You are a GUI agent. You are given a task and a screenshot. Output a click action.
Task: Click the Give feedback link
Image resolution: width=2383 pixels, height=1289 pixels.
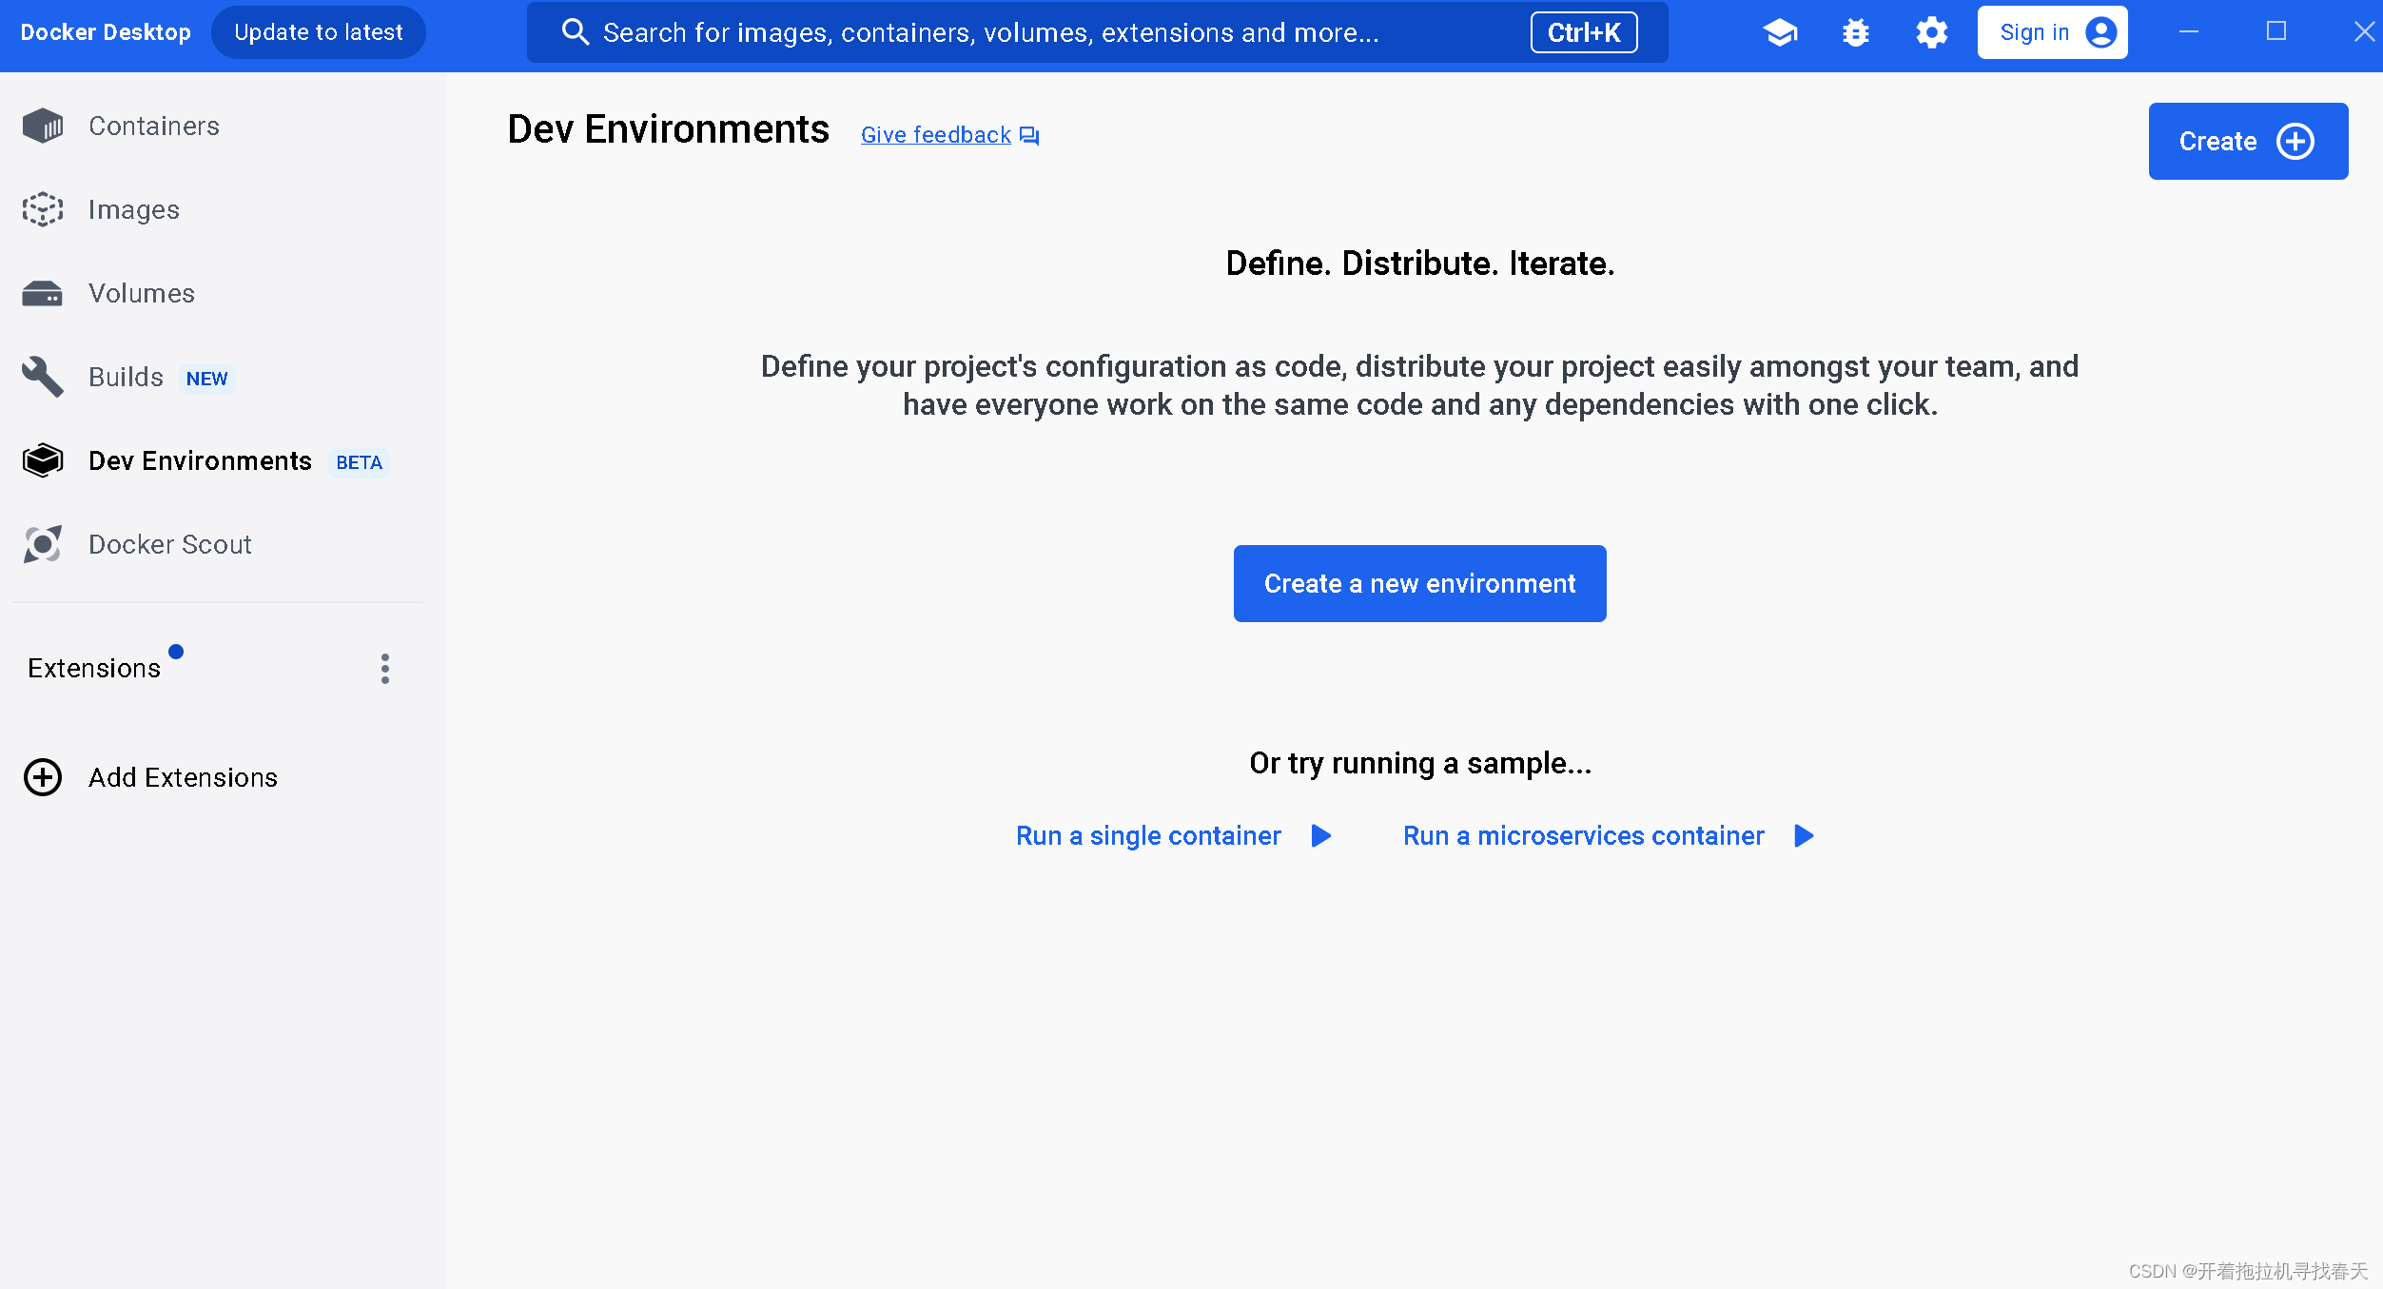coord(937,135)
